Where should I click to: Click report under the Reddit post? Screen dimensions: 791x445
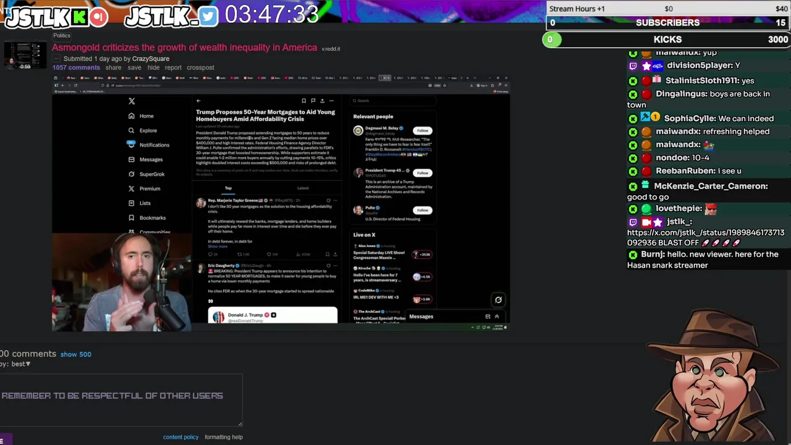point(173,67)
